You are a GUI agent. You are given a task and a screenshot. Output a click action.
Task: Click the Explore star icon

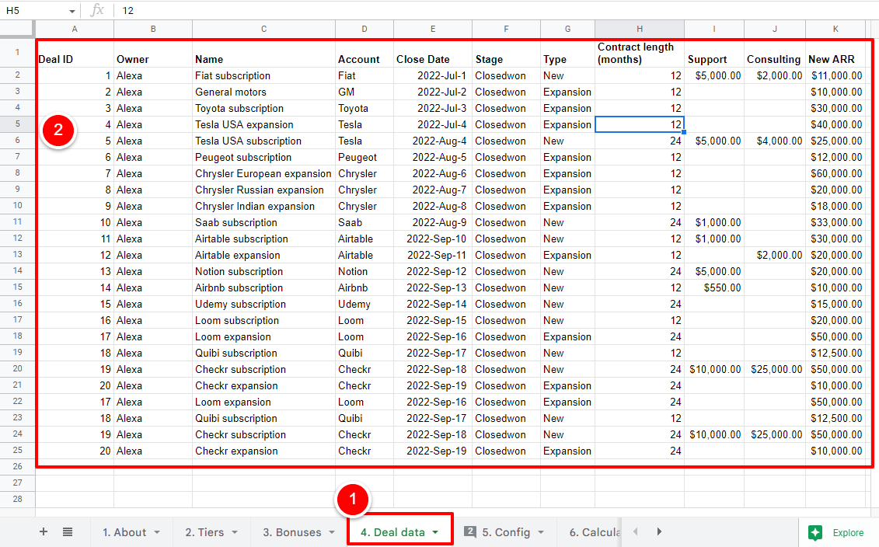click(815, 532)
